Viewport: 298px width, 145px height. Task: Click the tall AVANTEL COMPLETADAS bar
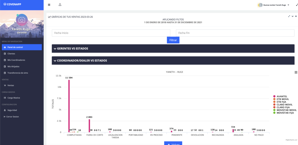(69, 106)
